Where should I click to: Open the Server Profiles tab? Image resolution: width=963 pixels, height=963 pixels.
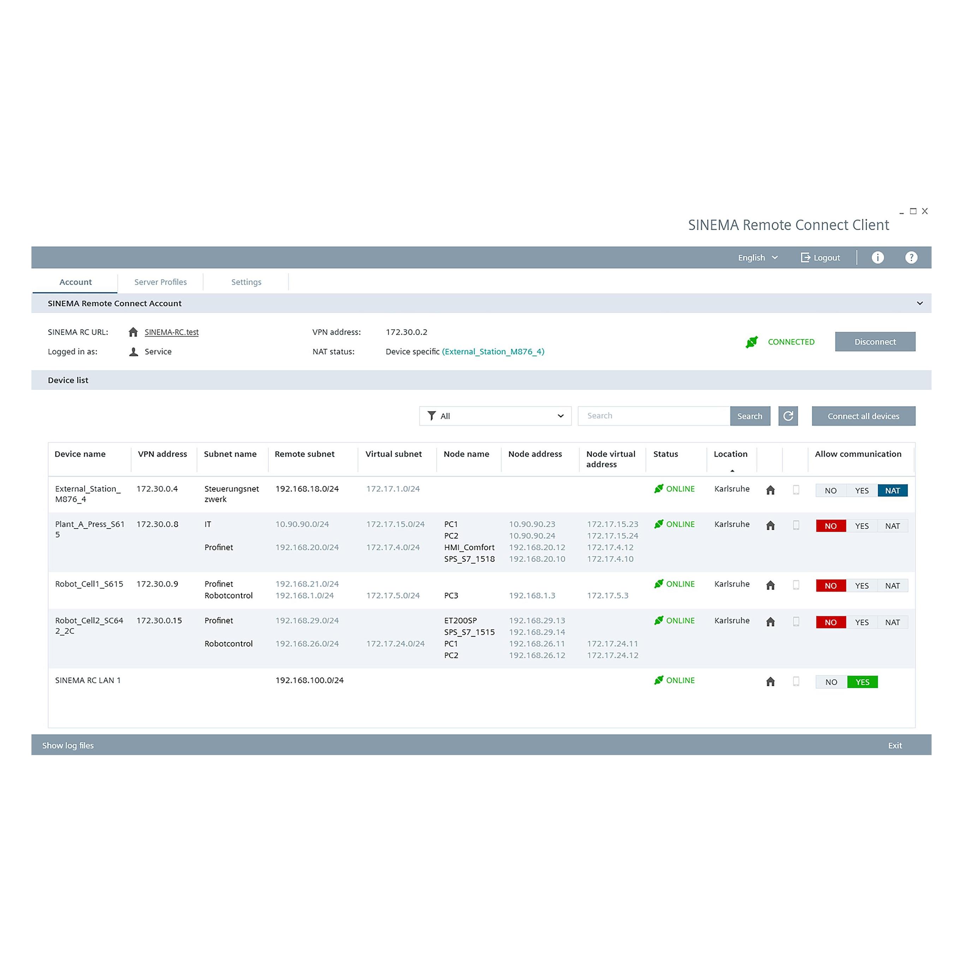[x=161, y=282]
